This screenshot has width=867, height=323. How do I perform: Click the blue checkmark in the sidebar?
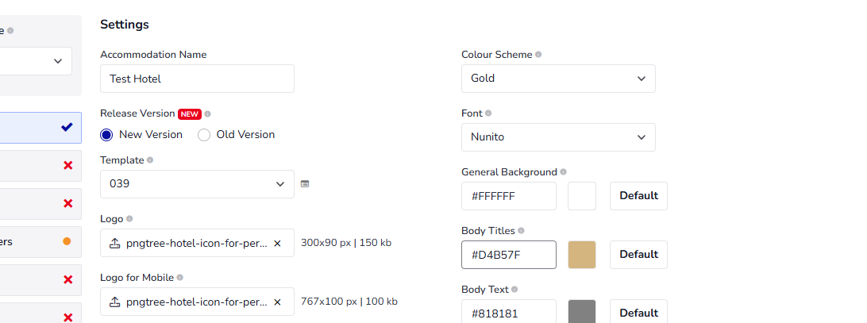tap(67, 127)
